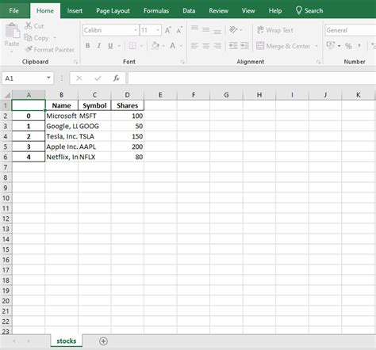Toggle Bold formatting
The width and height of the screenshot is (376, 350).
point(88,46)
